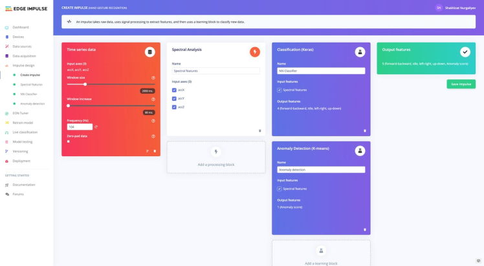Toggle Spectral features in Classification block
This screenshot has width=484, height=266.
(280, 90)
